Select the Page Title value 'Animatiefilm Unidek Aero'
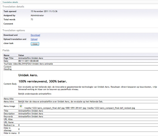This screenshot has height=136, width=158. click(x=31, y=58)
